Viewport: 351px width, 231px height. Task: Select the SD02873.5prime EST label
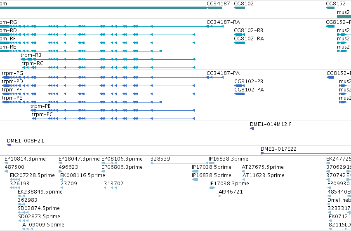pyautogui.click(x=39, y=217)
